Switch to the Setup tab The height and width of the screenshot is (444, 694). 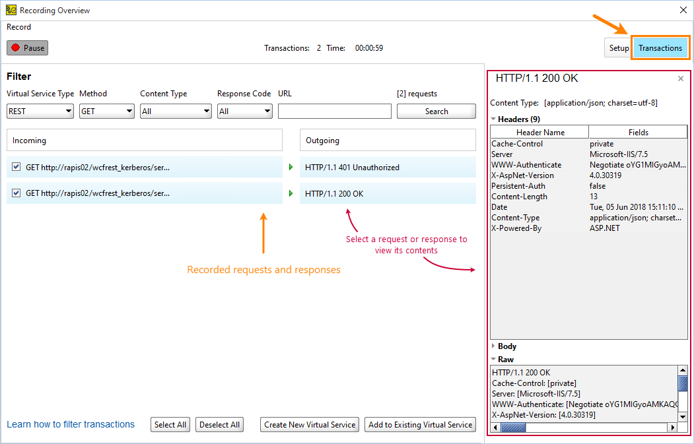tap(618, 48)
